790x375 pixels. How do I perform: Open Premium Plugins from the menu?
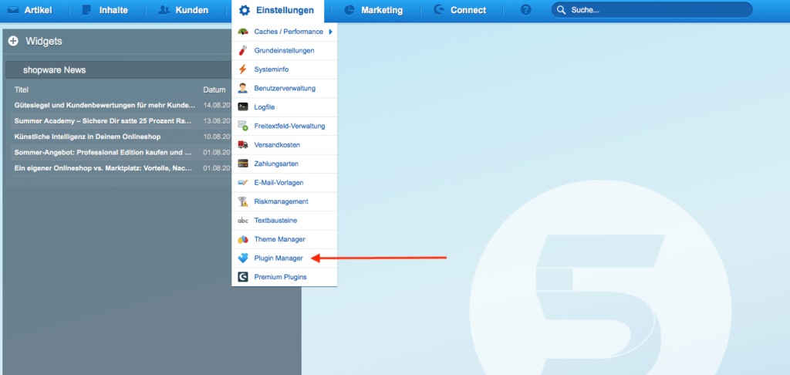284,277
